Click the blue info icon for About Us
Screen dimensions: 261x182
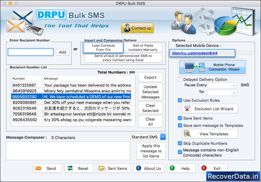(139, 168)
